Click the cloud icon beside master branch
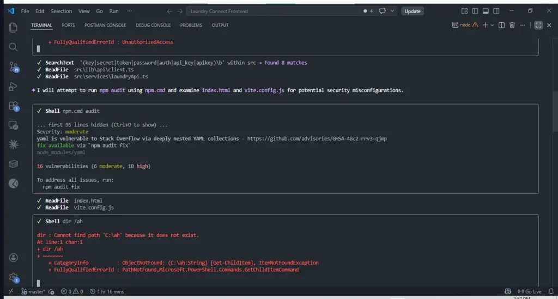This screenshot has width=558, height=299. click(51, 291)
